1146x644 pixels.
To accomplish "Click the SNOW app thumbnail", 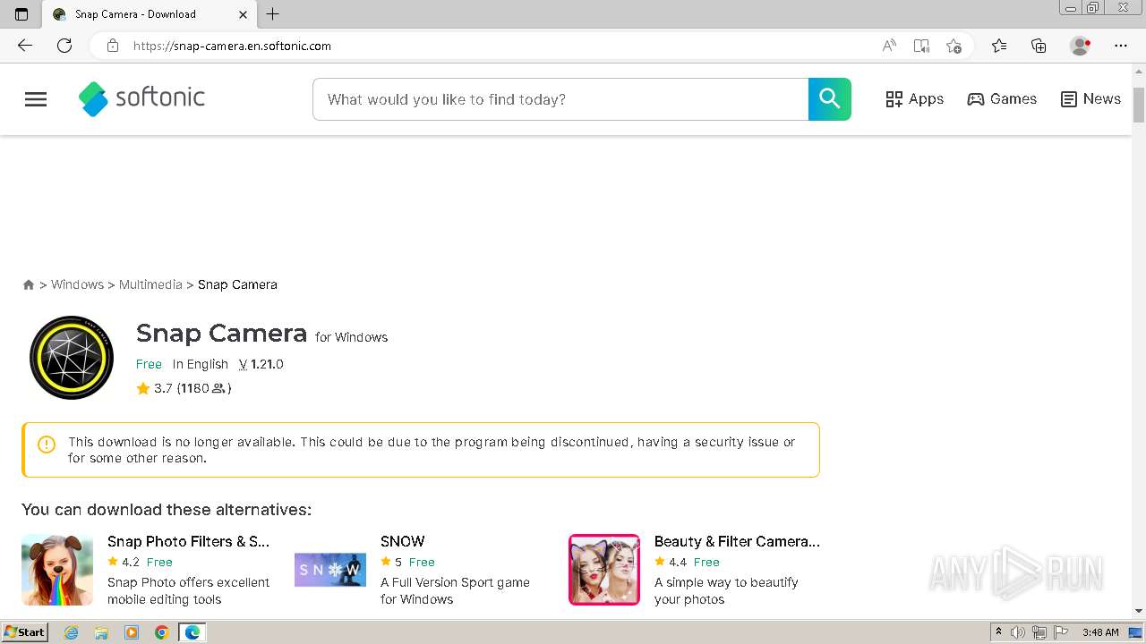I will click(330, 570).
